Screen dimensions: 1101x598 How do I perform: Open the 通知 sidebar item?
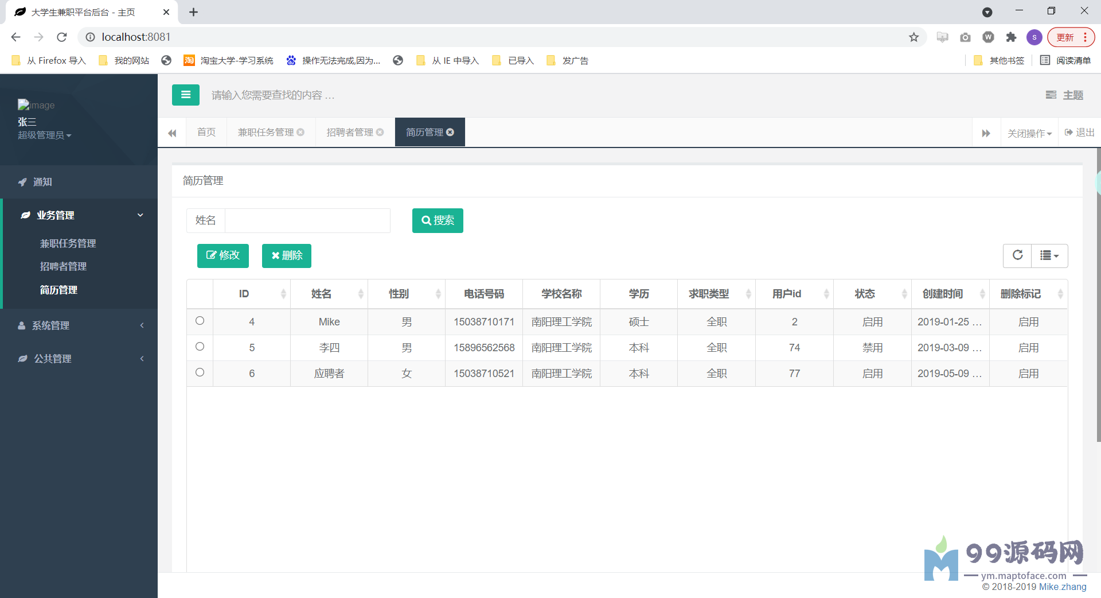point(79,182)
